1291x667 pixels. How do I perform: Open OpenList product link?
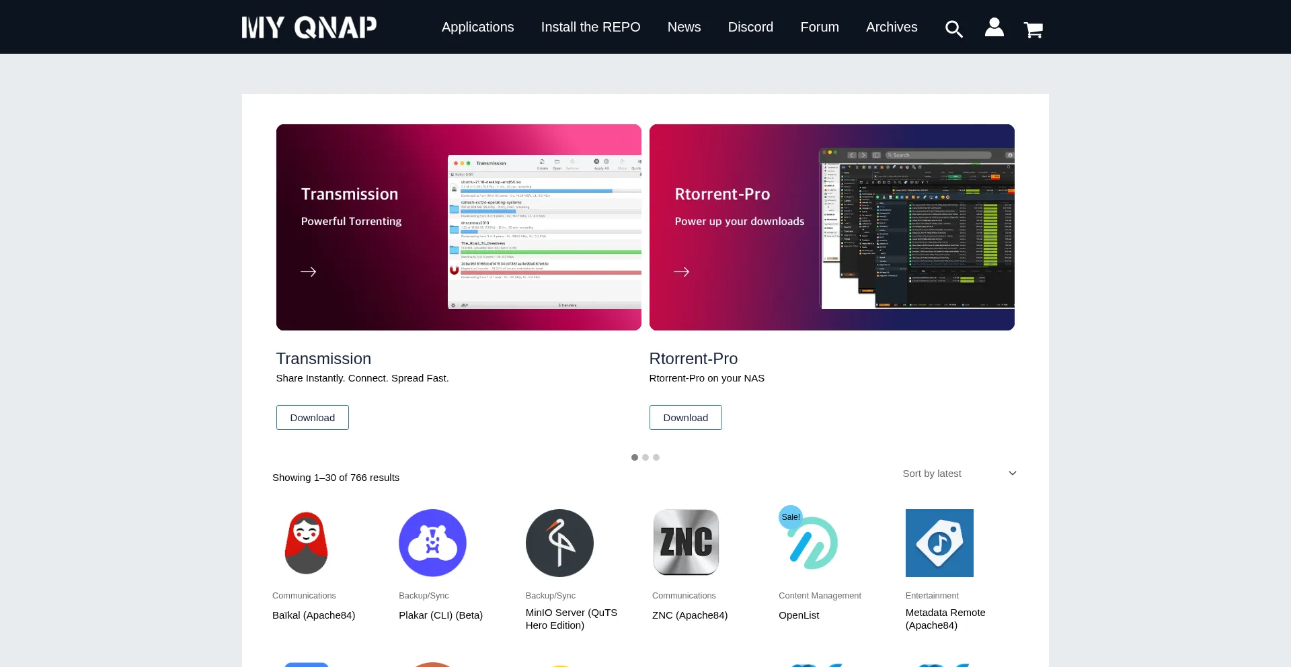tap(799, 615)
